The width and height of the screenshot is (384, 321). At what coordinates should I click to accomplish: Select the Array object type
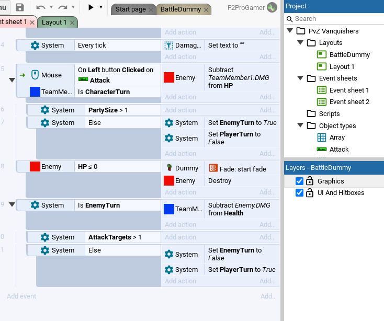[x=337, y=137]
